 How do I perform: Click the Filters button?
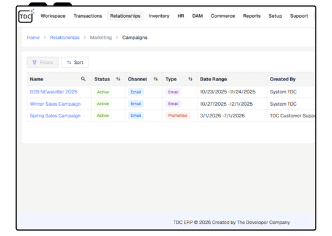(x=42, y=63)
